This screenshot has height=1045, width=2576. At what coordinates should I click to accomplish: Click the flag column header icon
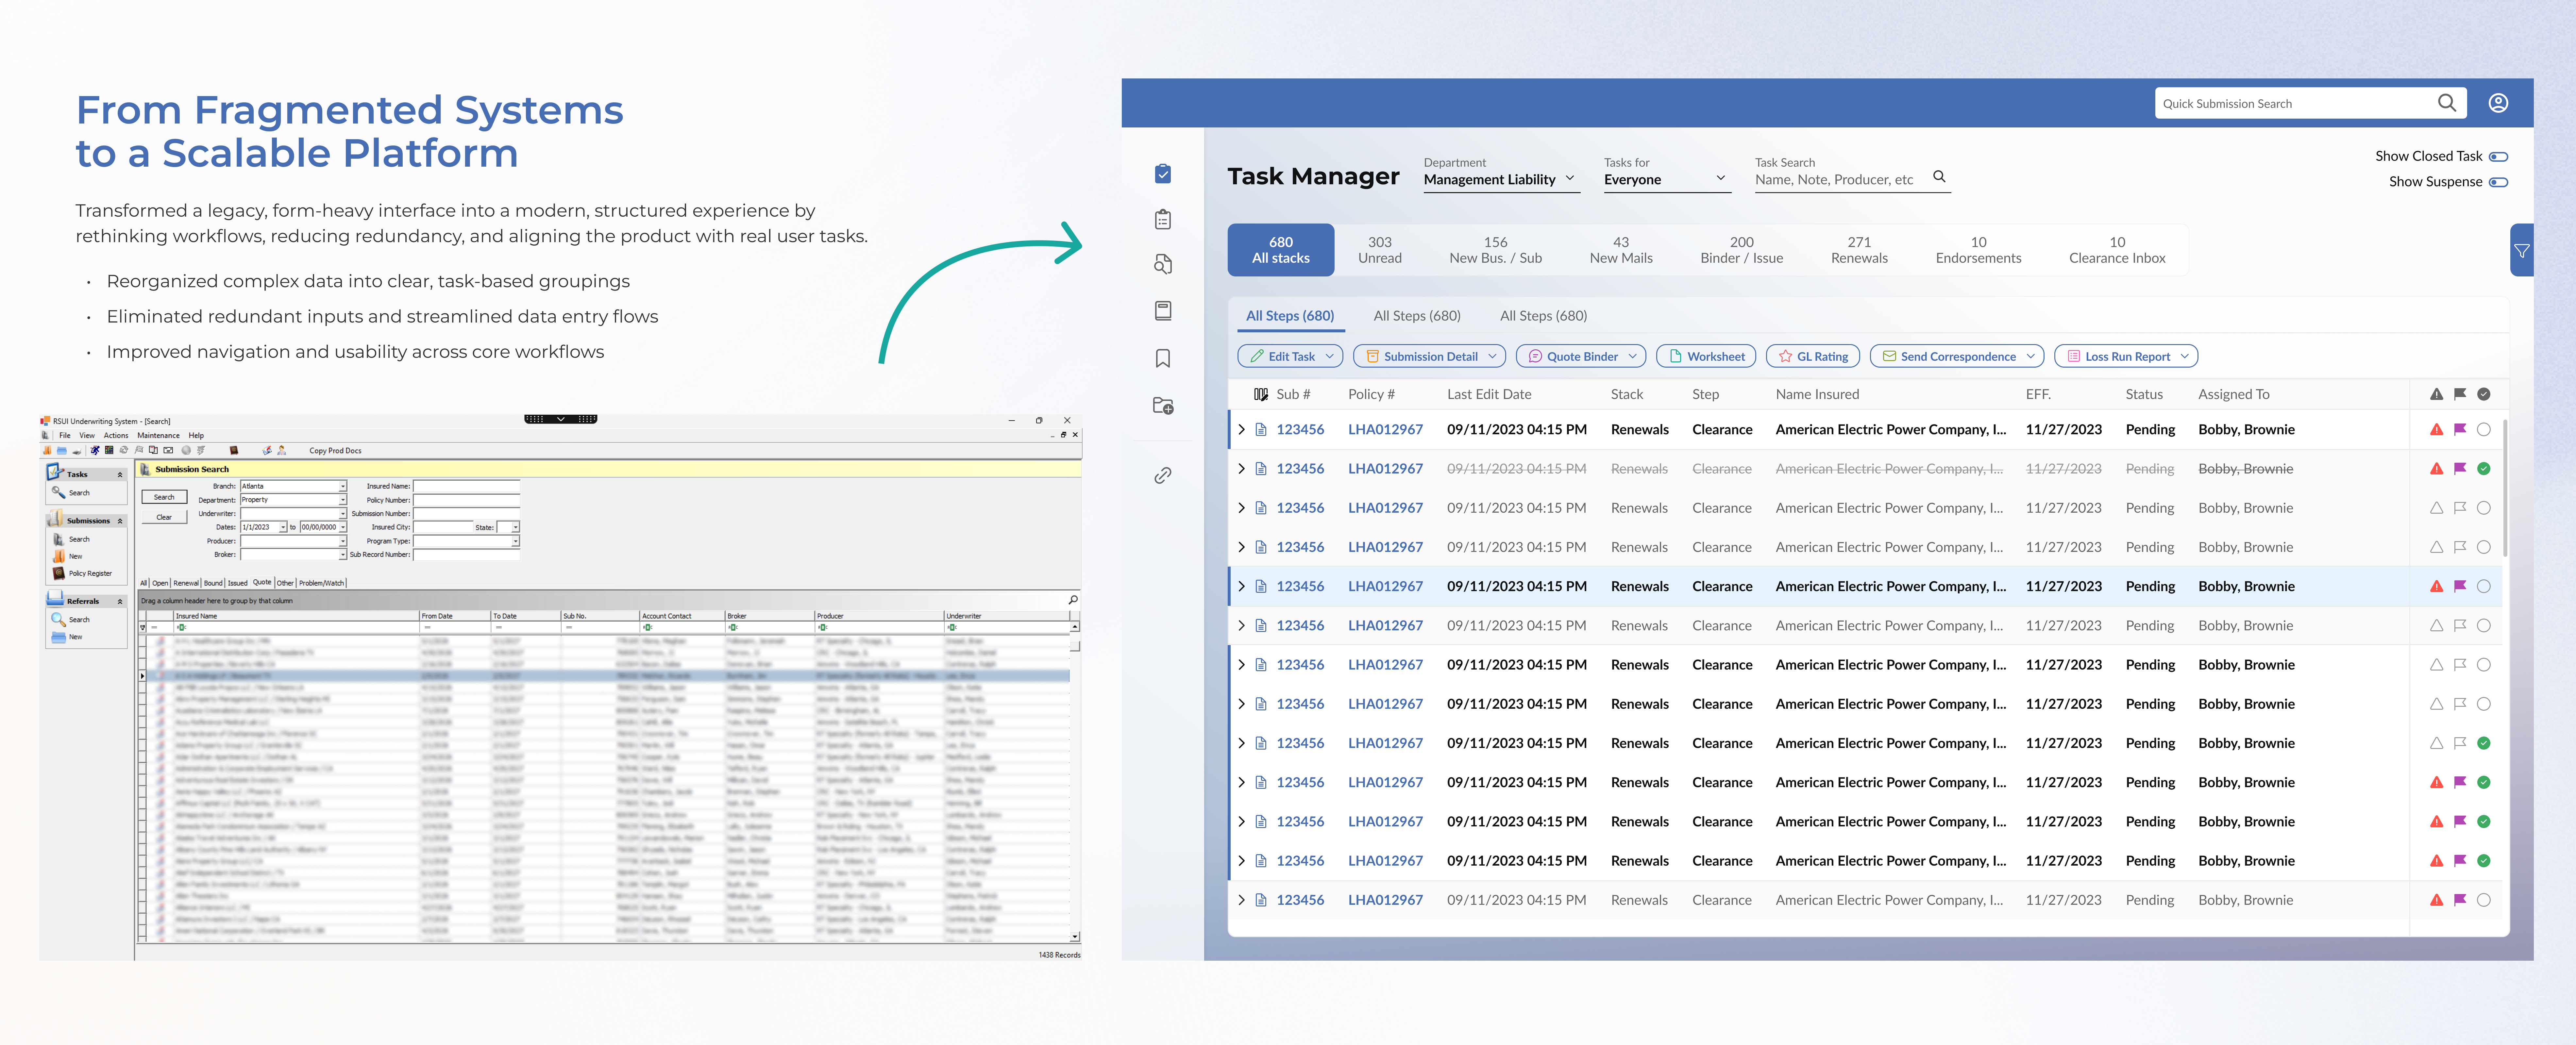pyautogui.click(x=2460, y=394)
